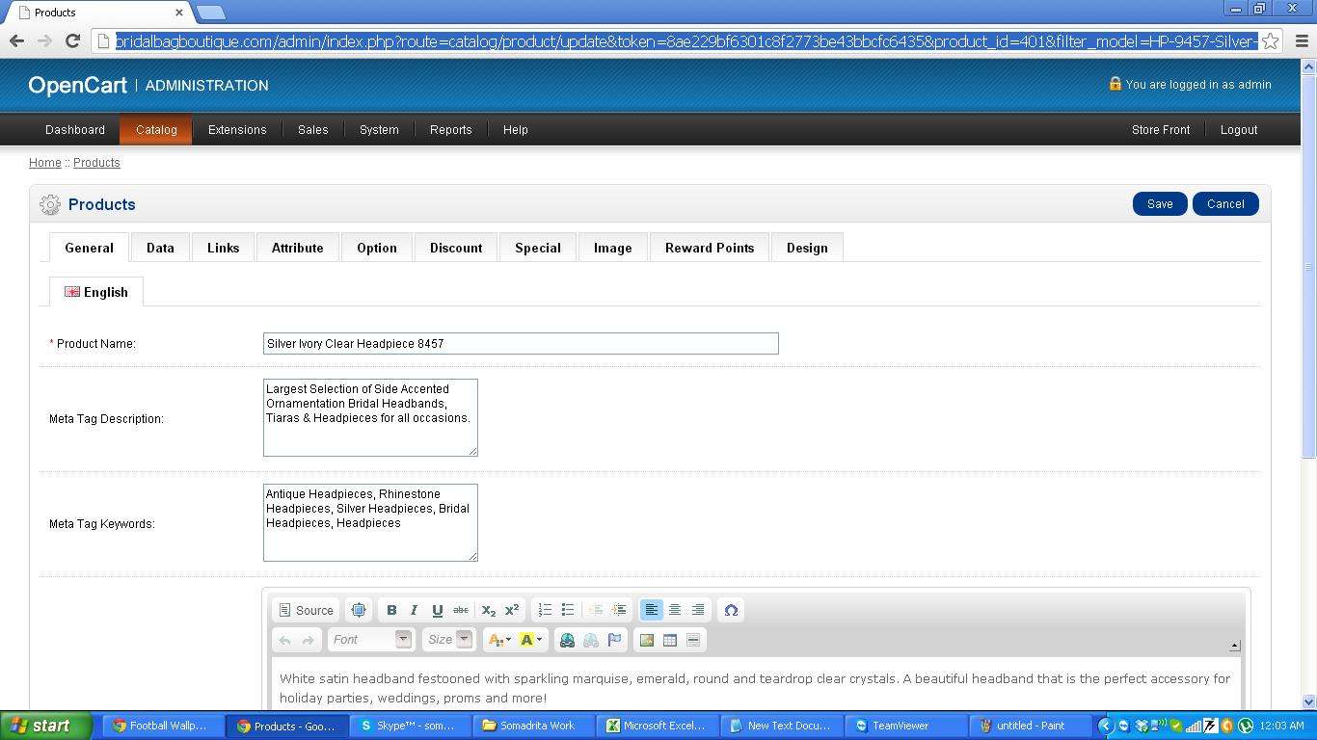
Task: Open the background color dropdown
Action: click(531, 640)
